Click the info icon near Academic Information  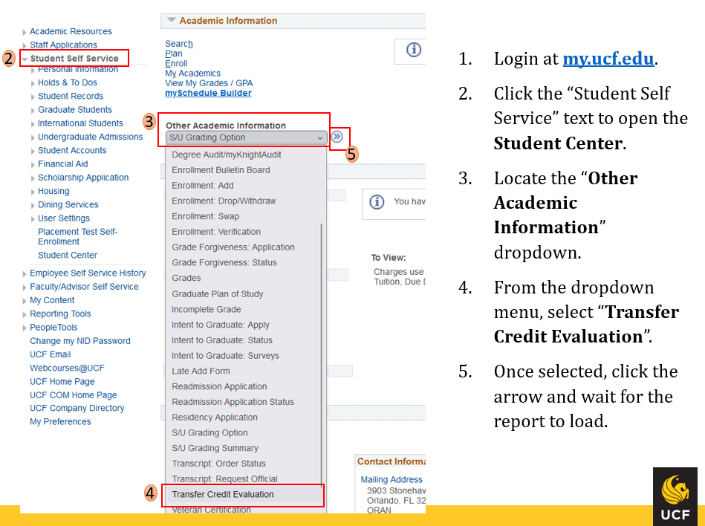414,50
